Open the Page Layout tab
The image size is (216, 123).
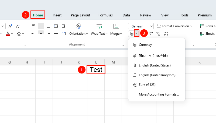[80, 15]
